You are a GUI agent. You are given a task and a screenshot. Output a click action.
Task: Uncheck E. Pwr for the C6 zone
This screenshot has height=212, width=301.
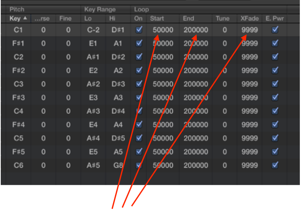click(x=275, y=165)
